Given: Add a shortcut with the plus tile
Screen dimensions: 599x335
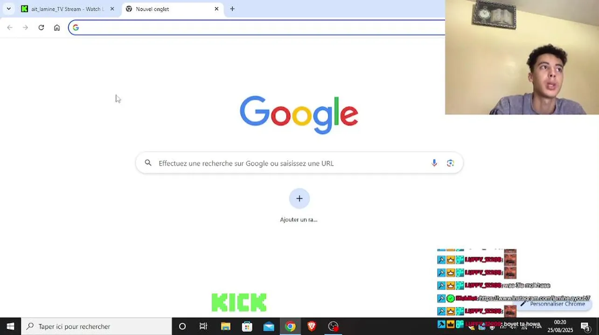Looking at the screenshot, I should click(299, 199).
